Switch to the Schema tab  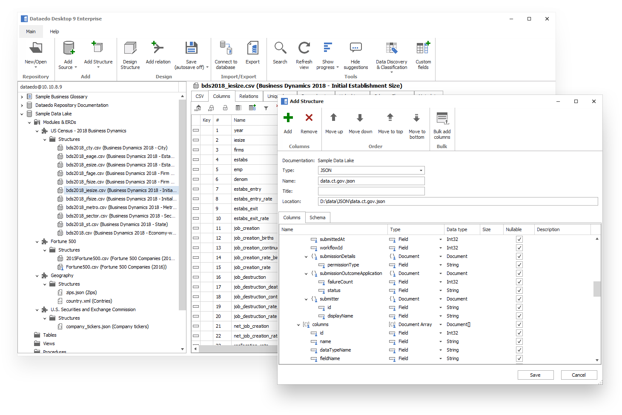(317, 218)
